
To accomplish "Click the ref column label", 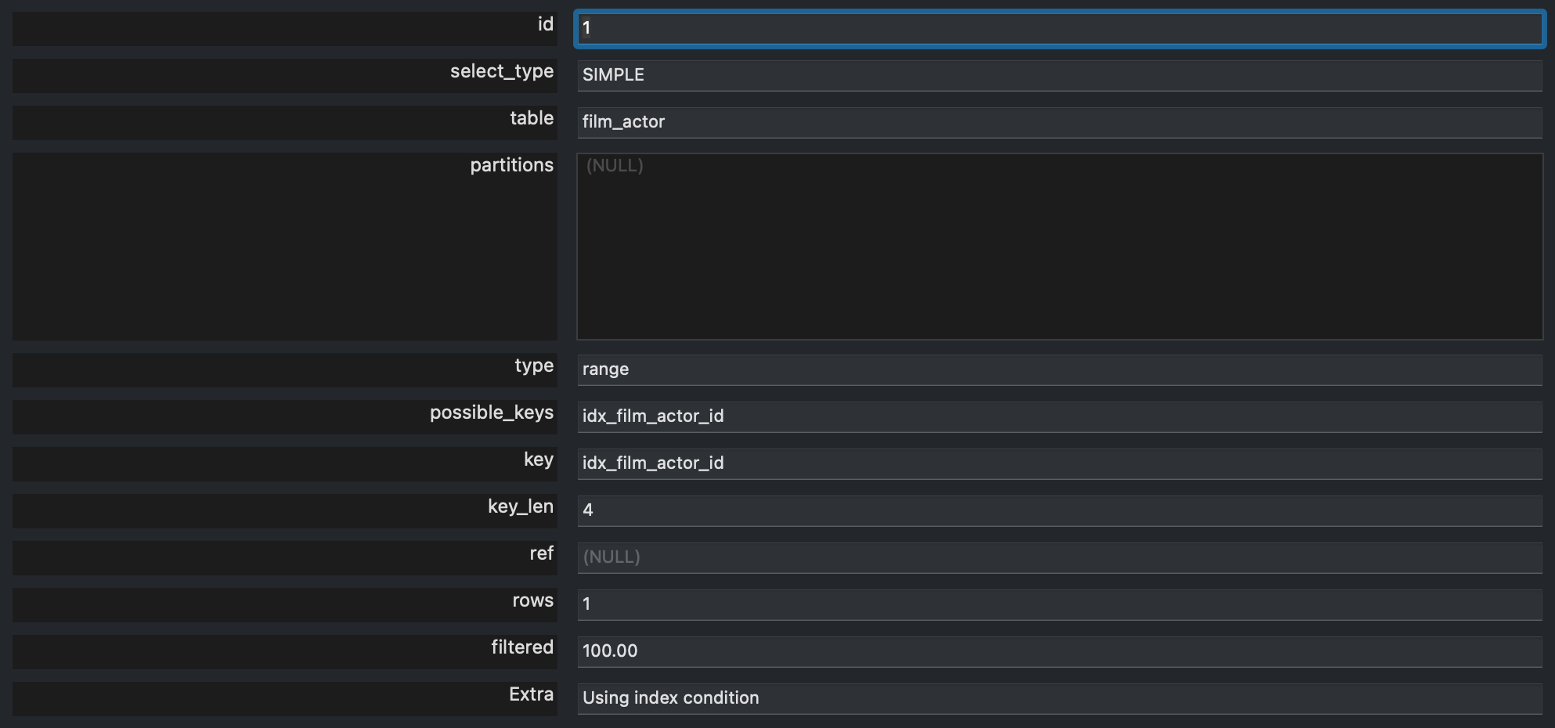I will pos(541,553).
